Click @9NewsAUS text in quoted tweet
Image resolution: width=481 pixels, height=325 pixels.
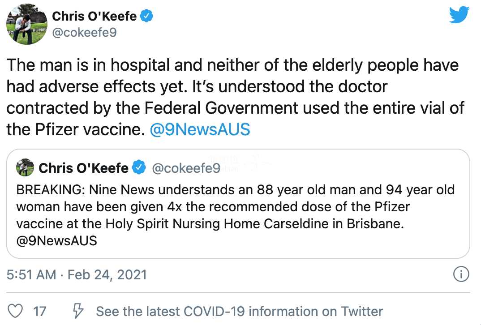57,241
